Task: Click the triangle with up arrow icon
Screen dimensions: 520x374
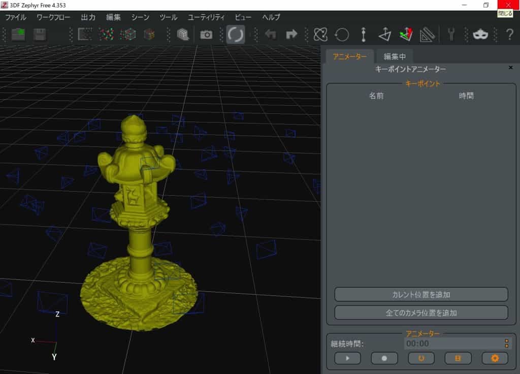Action: [x=385, y=34]
